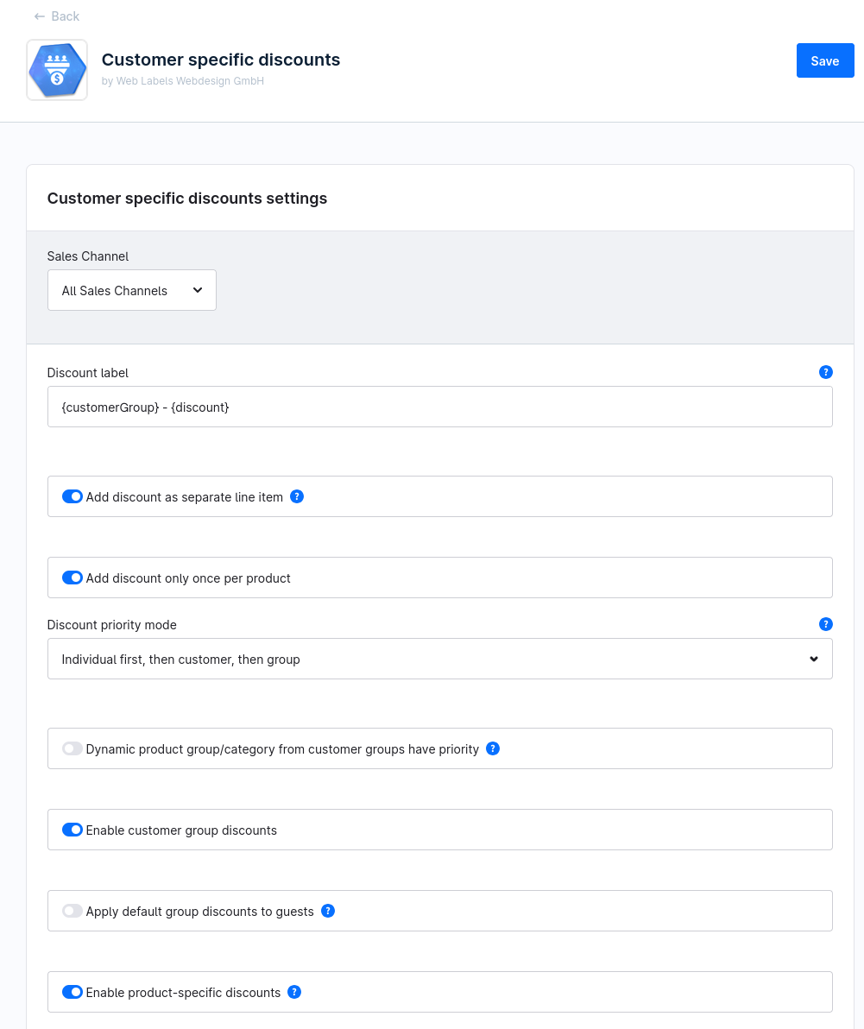Click into the Discount label text field
This screenshot has width=864, height=1029.
[439, 407]
